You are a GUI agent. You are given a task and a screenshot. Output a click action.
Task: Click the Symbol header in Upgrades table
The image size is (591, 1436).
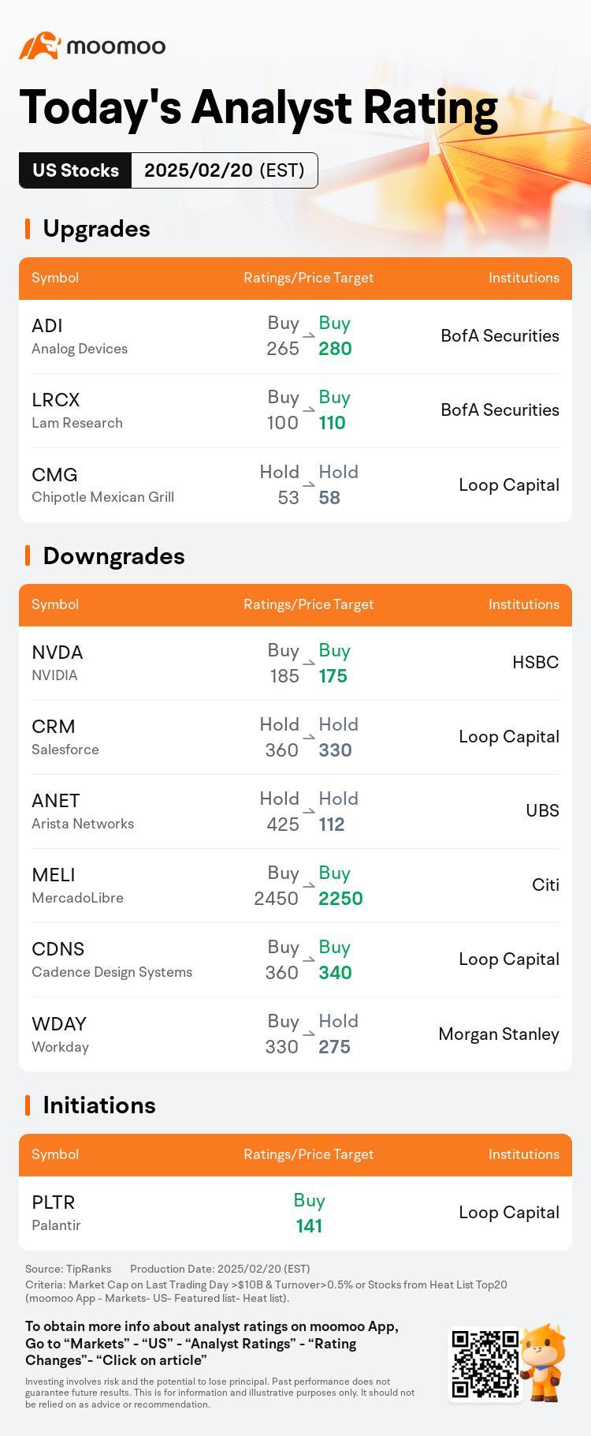pyautogui.click(x=55, y=278)
